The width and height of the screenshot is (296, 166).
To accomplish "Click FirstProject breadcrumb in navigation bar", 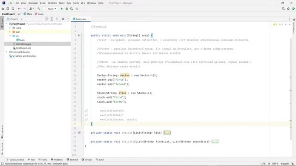I will 8,14.
